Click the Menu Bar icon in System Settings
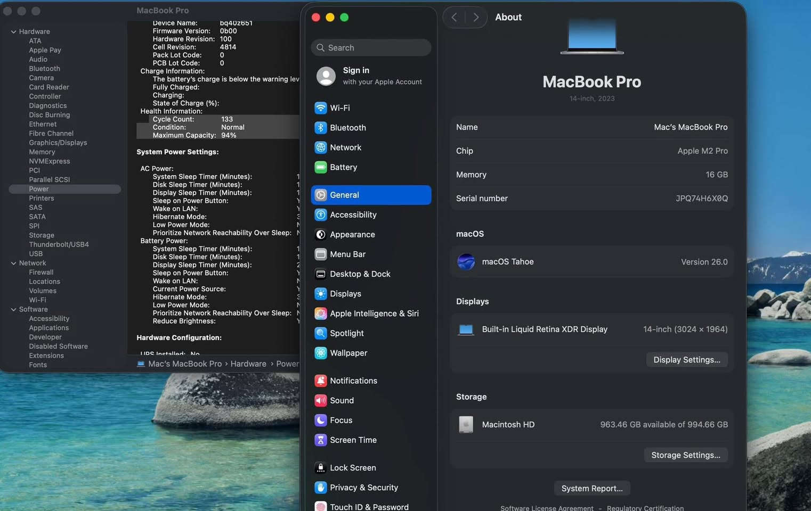This screenshot has width=811, height=511. 320,254
